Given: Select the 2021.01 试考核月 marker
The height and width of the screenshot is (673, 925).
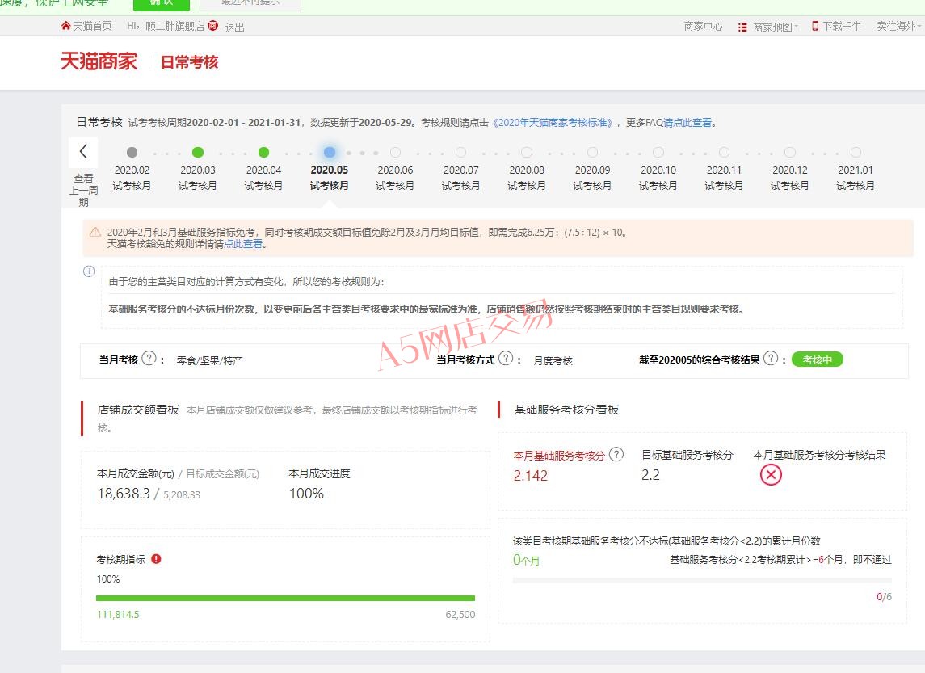Looking at the screenshot, I should pos(856,152).
